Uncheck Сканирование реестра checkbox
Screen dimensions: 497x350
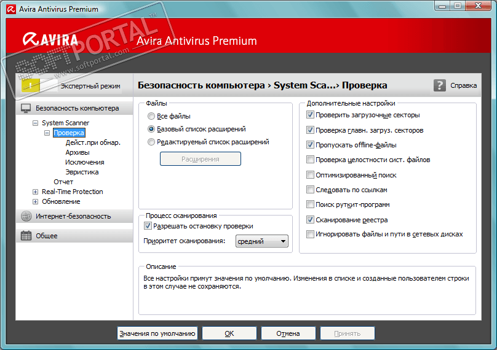[310, 220]
